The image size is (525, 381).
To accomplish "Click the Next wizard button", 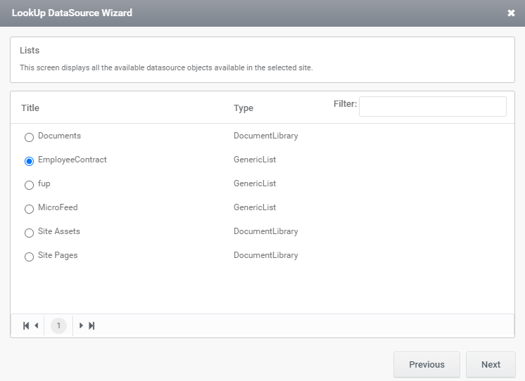I will point(491,364).
